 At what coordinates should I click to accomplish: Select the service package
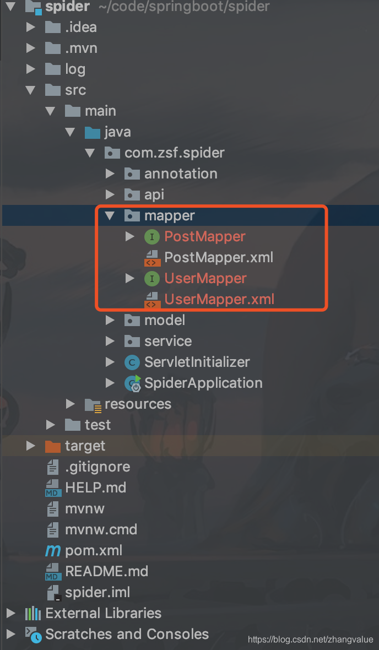[168, 341]
